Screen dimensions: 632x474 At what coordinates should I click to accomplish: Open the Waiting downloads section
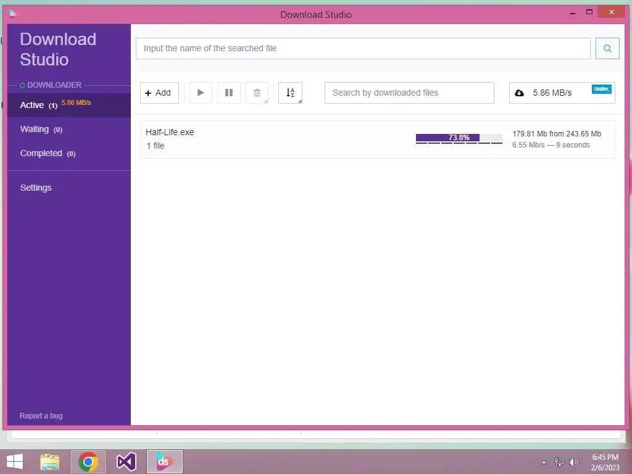(x=69, y=130)
